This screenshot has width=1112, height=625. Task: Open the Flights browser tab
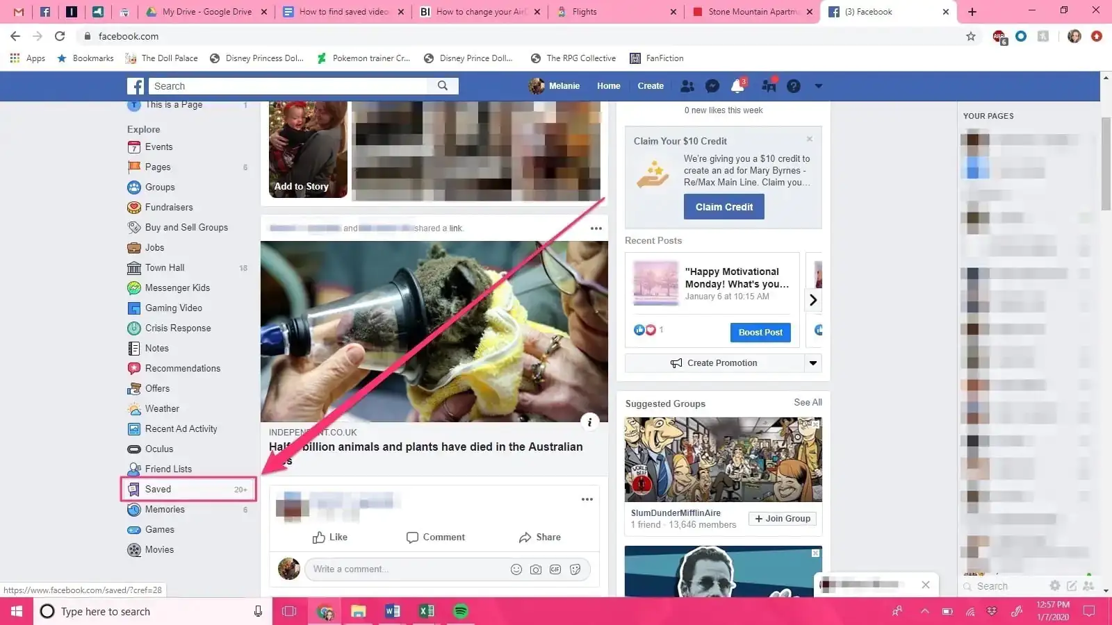click(x=586, y=12)
